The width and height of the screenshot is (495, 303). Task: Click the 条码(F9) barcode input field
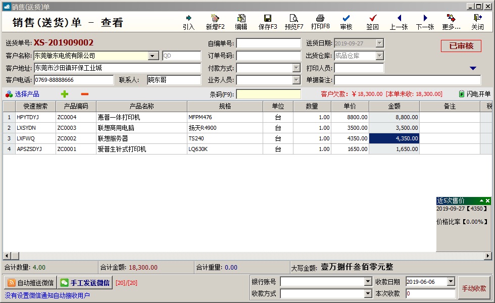(x=268, y=94)
